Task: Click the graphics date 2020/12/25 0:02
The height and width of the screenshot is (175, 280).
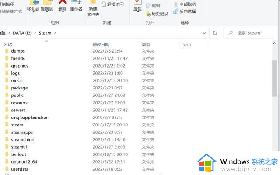Action: [109, 66]
